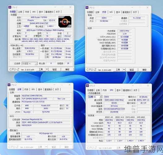Click CPU-Z title icon in Ryzen processor window

(x=10, y=7)
